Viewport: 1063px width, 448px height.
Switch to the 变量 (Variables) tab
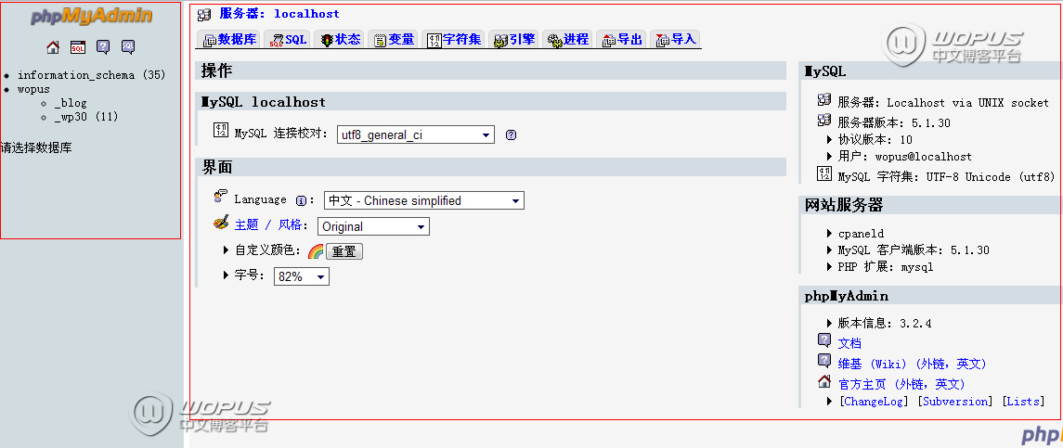[x=394, y=39]
